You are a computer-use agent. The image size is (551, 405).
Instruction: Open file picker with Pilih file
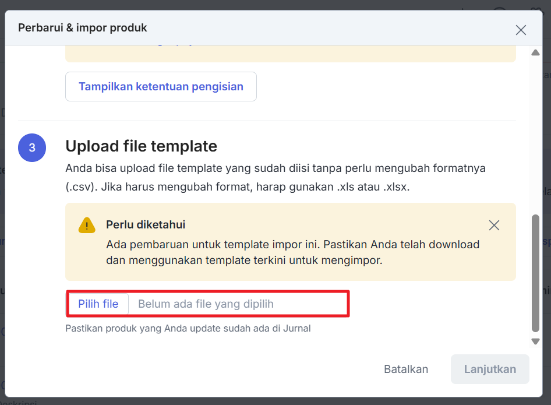(98, 304)
